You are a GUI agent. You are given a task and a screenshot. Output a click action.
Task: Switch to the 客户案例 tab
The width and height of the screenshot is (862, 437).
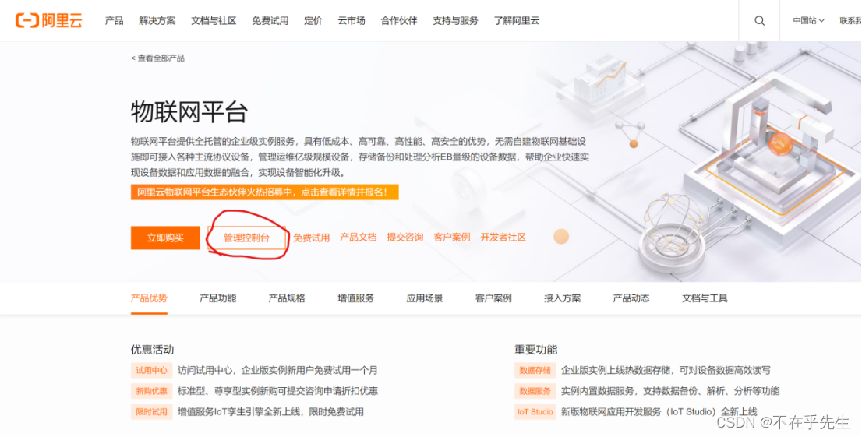pyautogui.click(x=493, y=298)
